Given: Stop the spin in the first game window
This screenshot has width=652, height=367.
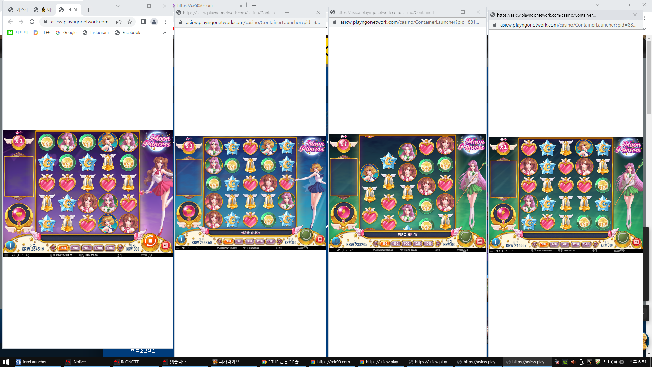Looking at the screenshot, I should (x=150, y=241).
